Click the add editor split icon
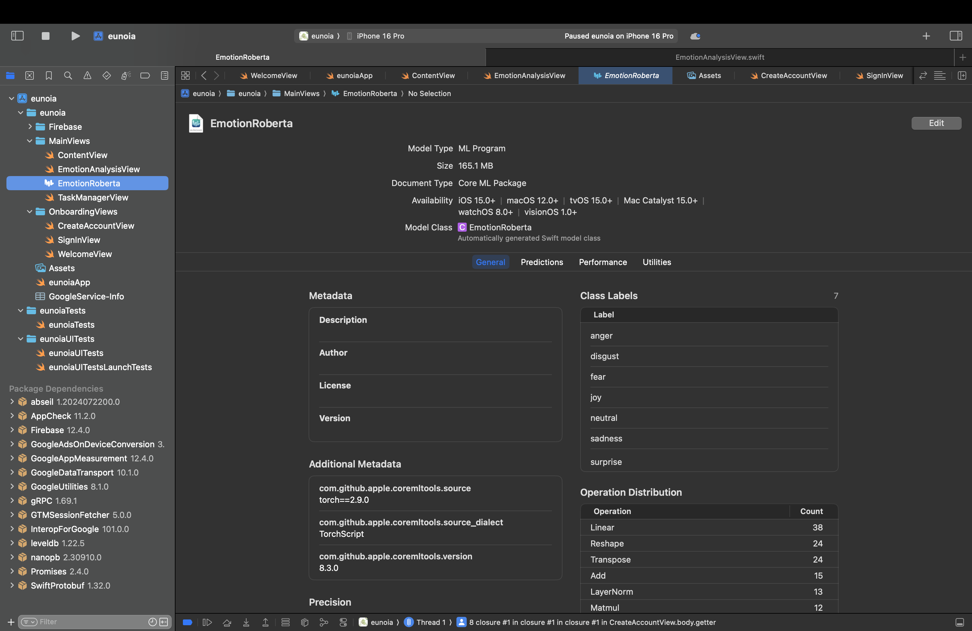 [962, 76]
